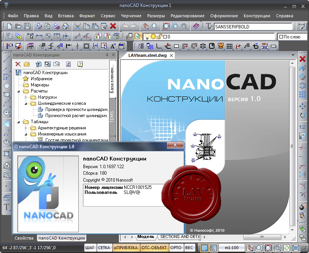The height and width of the screenshot is (253, 309).
Task: Select the Hatch tool in left toolbar
Action: click(6, 154)
